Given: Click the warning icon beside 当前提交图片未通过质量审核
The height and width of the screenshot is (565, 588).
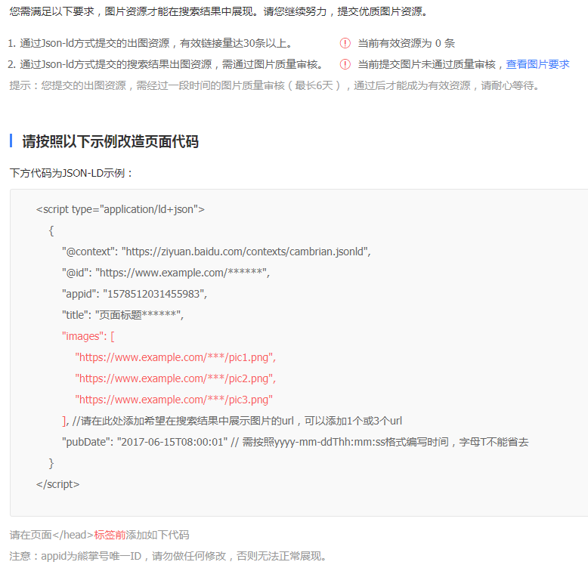Looking at the screenshot, I should pos(345,64).
